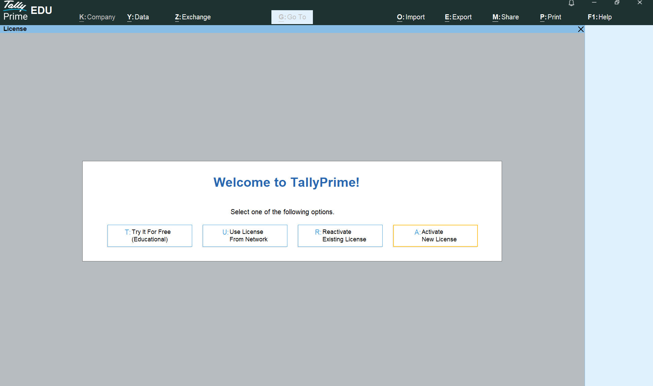
Task: Open the O: Import menu
Action: click(x=411, y=17)
